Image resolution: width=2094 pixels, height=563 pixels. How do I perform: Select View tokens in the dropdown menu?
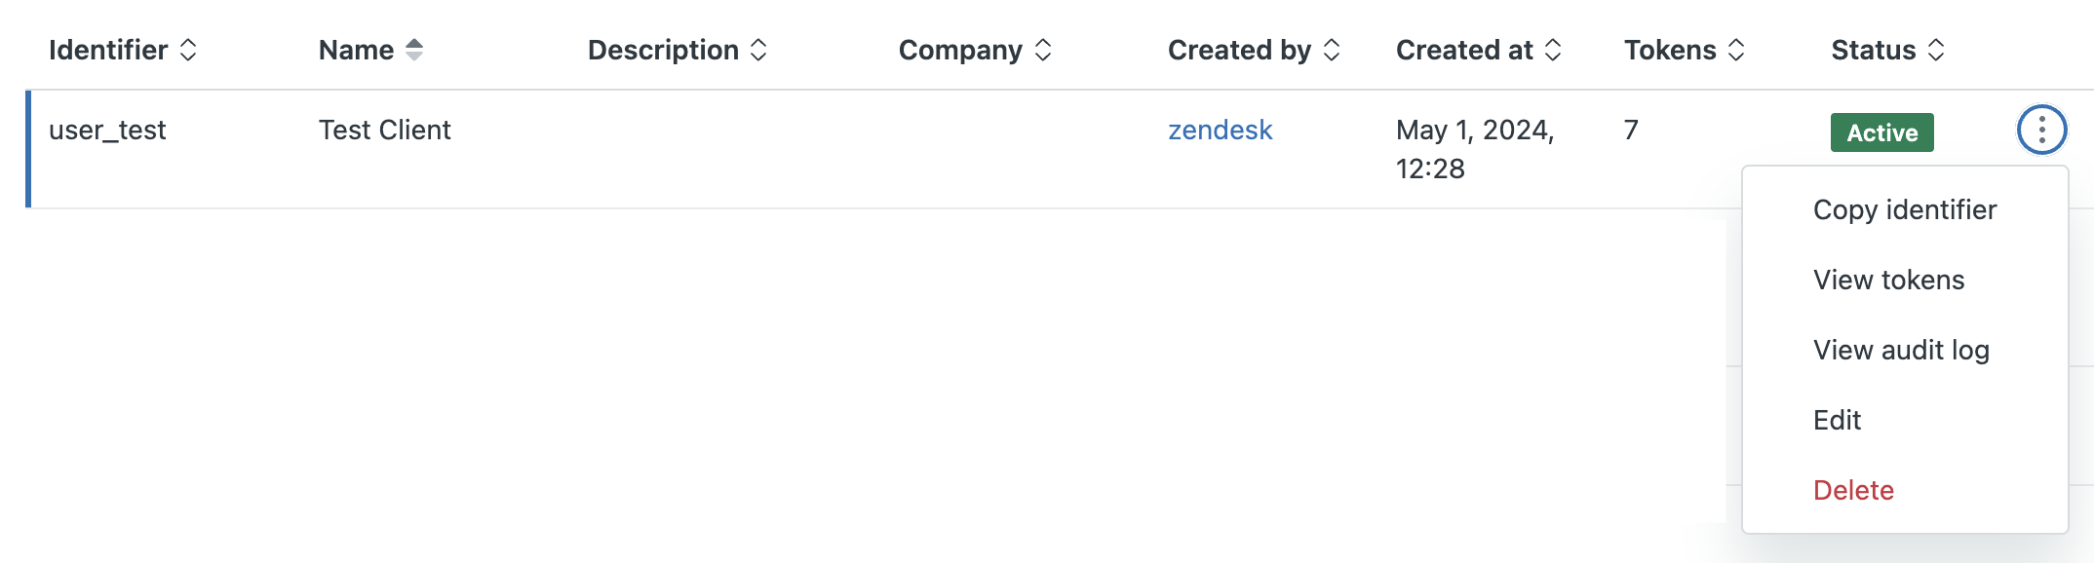click(1905, 280)
